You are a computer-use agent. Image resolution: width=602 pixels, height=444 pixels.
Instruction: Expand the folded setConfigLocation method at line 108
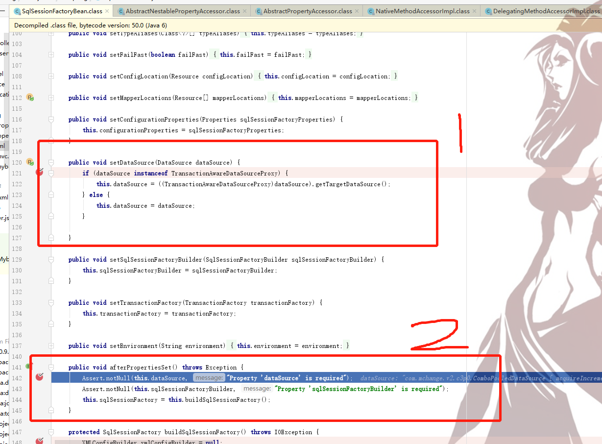coord(51,76)
